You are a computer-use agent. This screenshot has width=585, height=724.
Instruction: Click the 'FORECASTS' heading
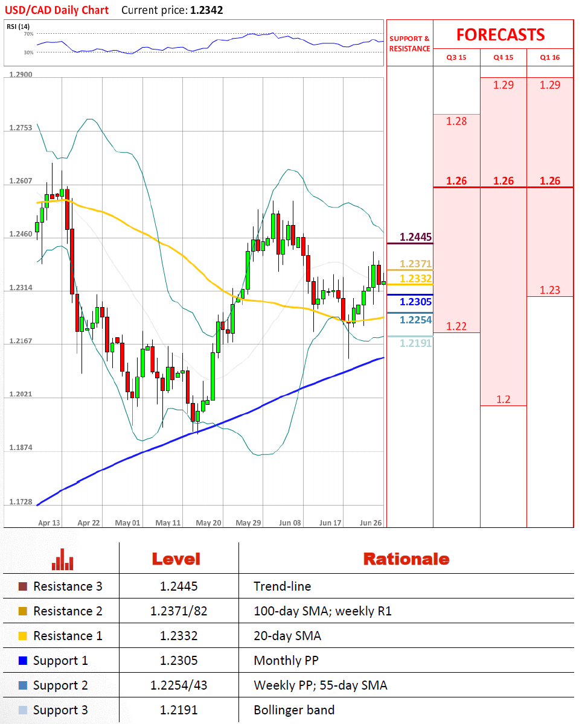point(500,34)
